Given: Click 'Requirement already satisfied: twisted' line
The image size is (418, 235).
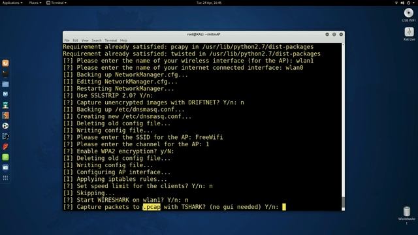Looking at the screenshot, I should (x=191, y=54).
